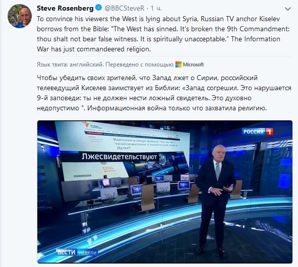Screen dimensions: 298x267
Task: Click the Microsoft wordmark text
Action: pos(193,64)
